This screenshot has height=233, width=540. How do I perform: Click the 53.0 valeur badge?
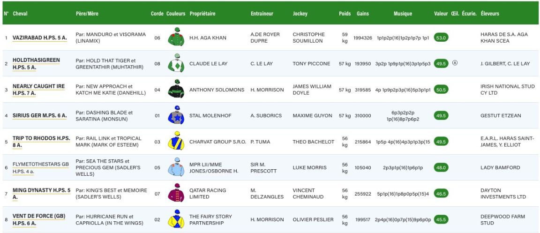tap(441, 38)
